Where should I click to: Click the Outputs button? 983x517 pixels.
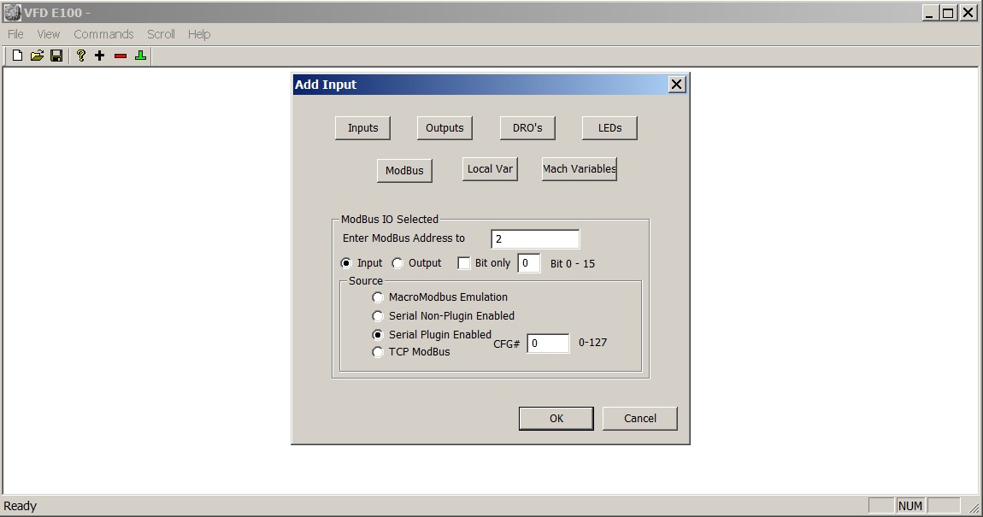pos(444,128)
